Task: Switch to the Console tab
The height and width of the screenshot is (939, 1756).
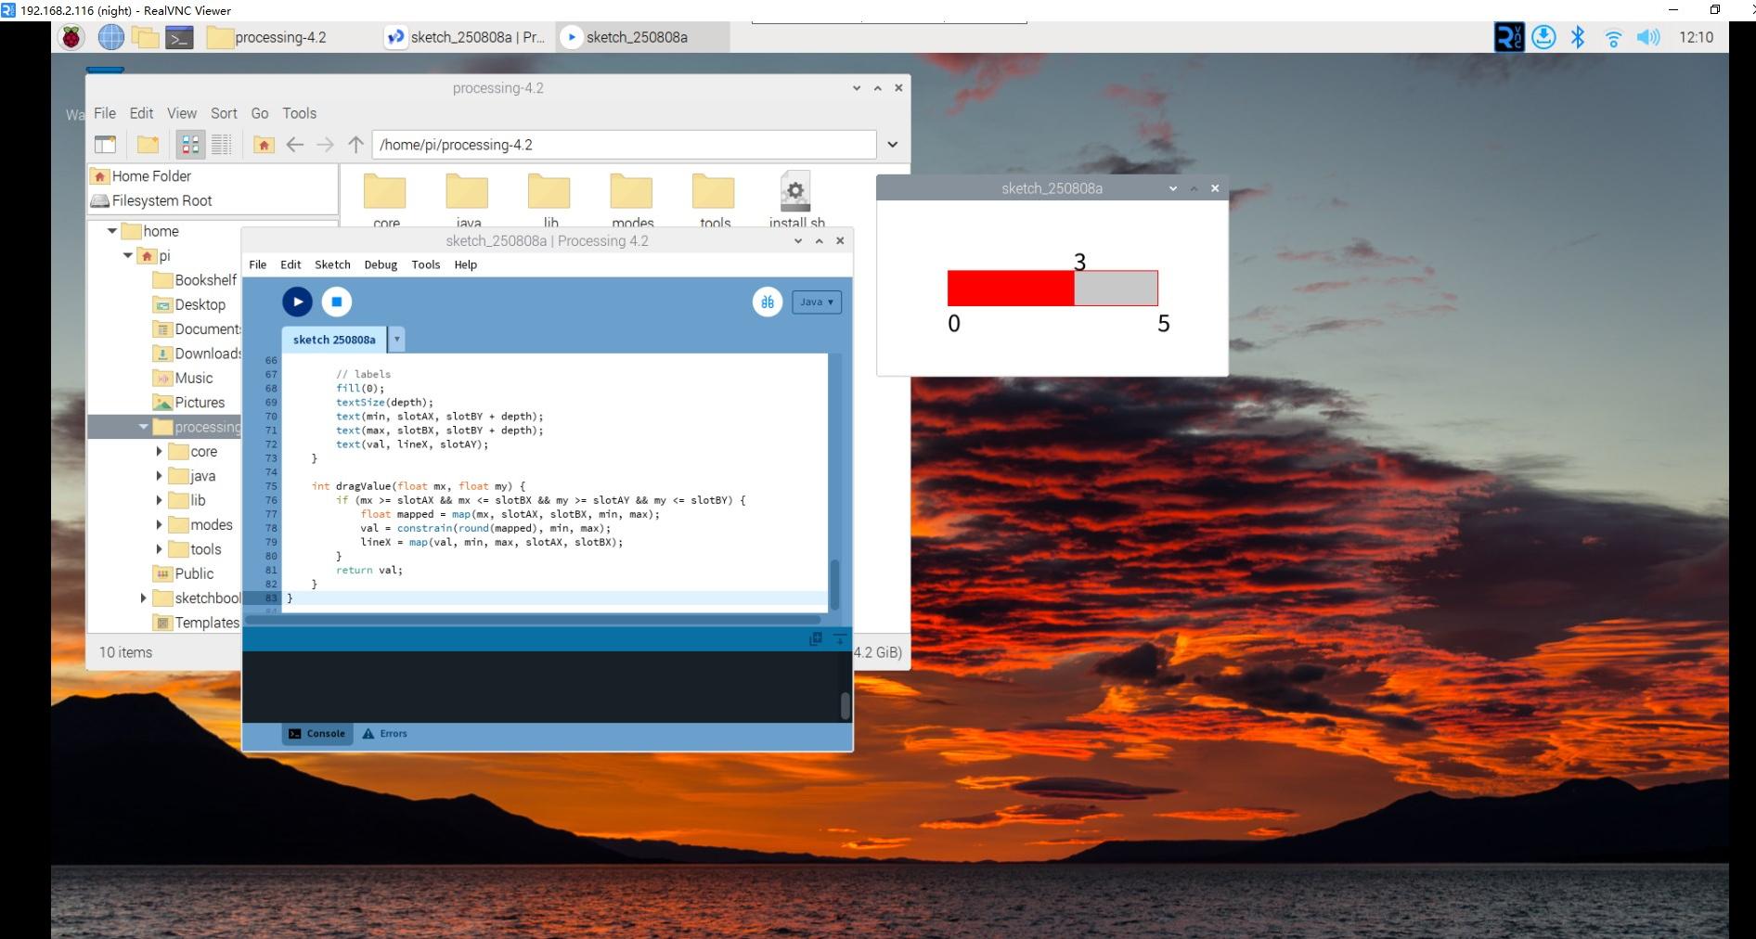Action: pyautogui.click(x=316, y=733)
